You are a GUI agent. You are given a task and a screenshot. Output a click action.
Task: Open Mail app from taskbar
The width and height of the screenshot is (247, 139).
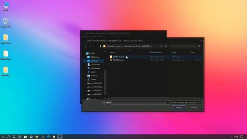pos(31,137)
